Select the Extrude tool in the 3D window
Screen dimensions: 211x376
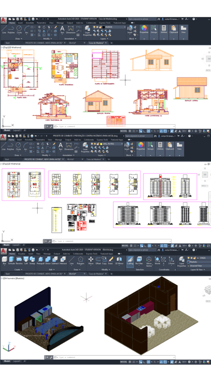[x=11, y=260]
